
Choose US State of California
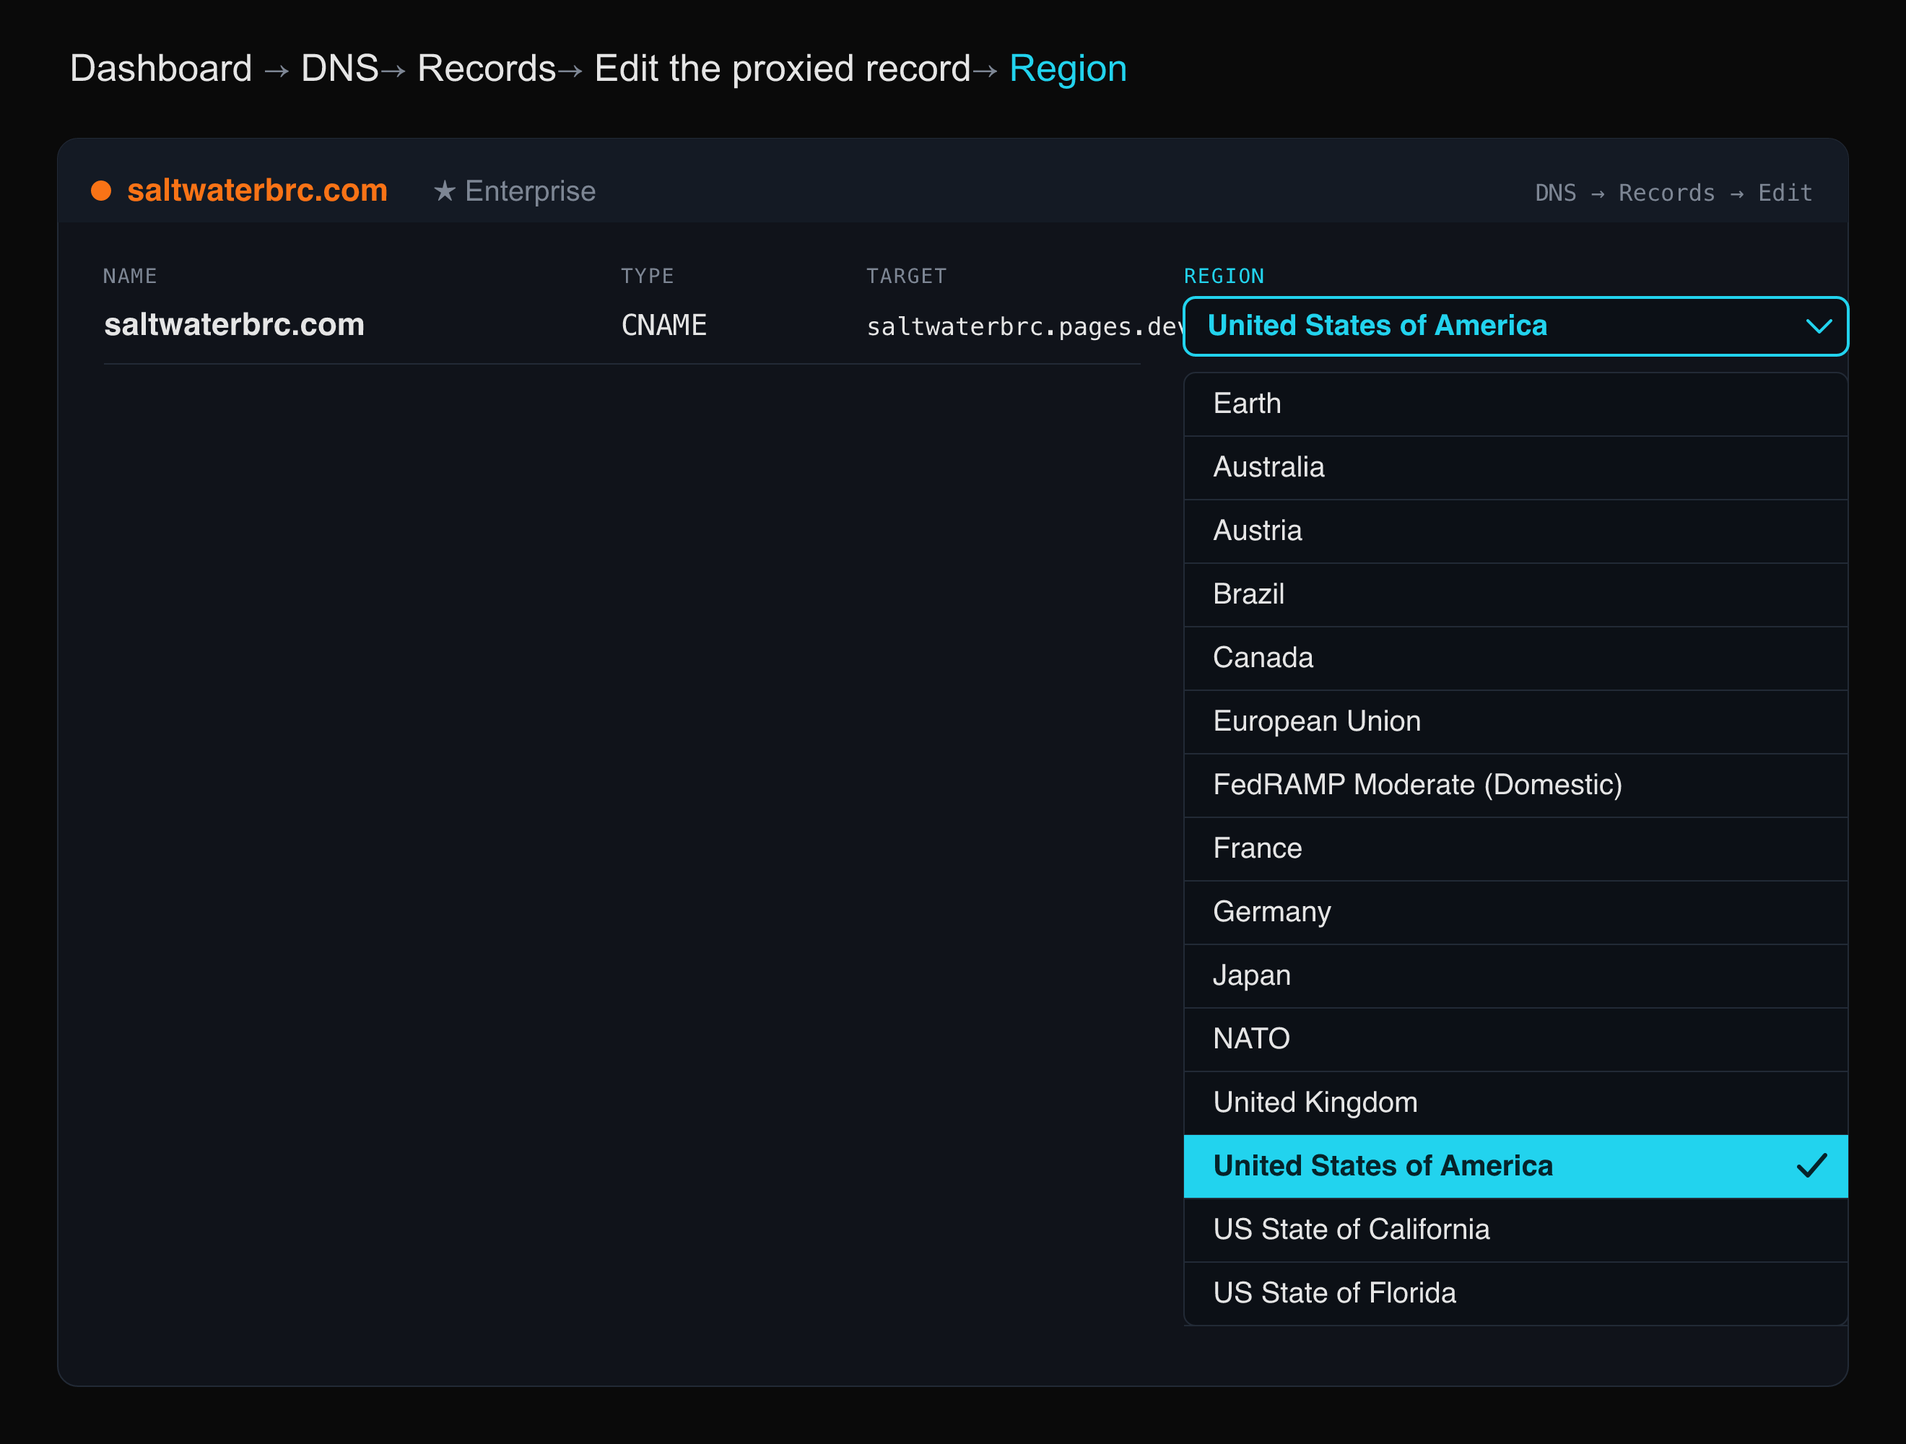point(1515,1230)
